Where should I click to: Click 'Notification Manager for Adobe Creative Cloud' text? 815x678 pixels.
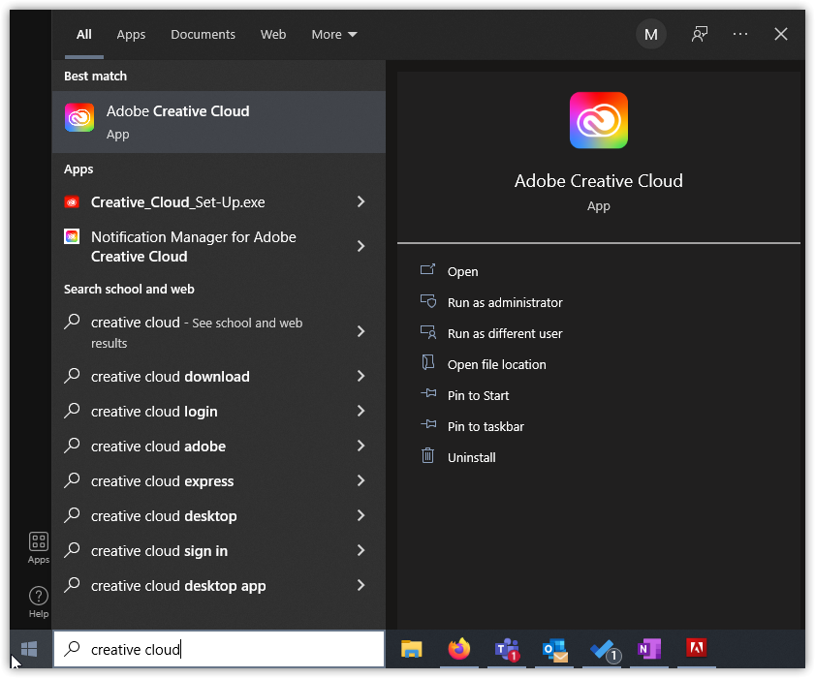coord(194,247)
